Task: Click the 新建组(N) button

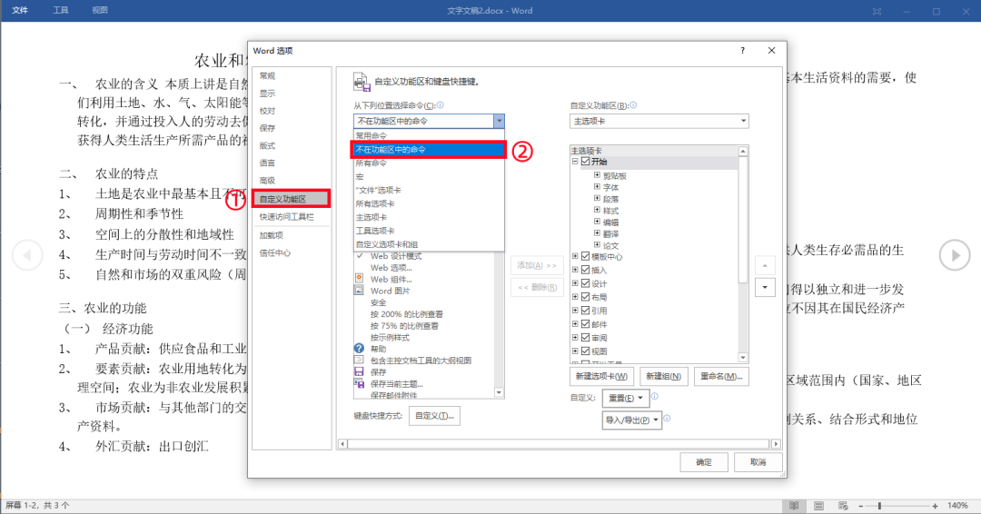Action: pos(663,377)
